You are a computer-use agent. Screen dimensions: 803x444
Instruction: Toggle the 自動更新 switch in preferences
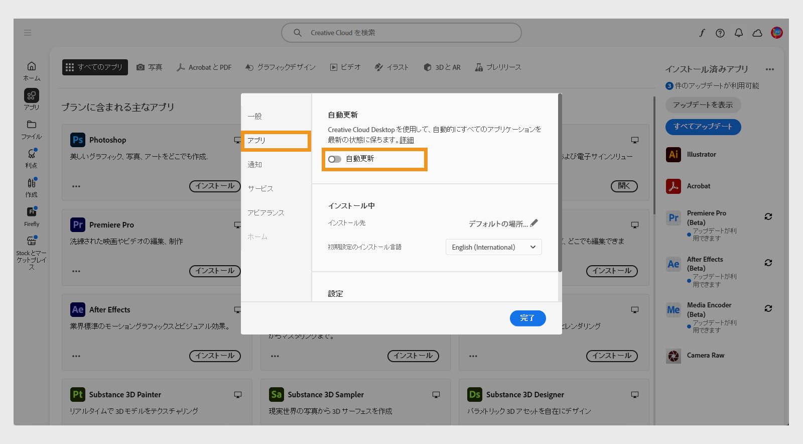pyautogui.click(x=335, y=159)
